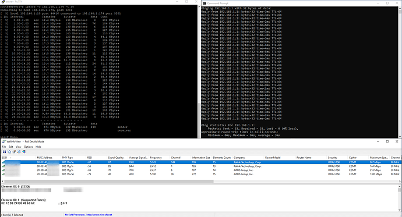Click the Save icon in WifiInfoView toolbar
This screenshot has width=402, height=217.
click(x=4, y=152)
